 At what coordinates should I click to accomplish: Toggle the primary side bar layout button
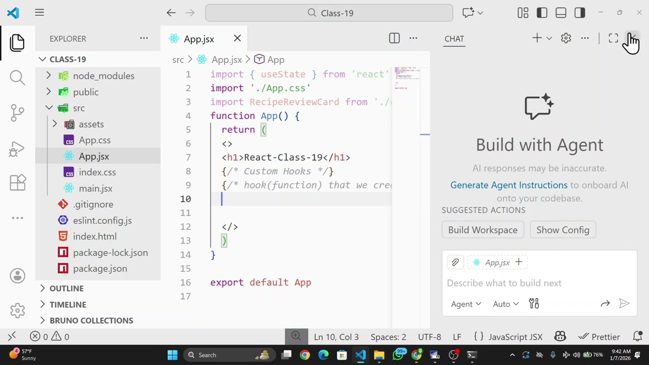point(542,13)
